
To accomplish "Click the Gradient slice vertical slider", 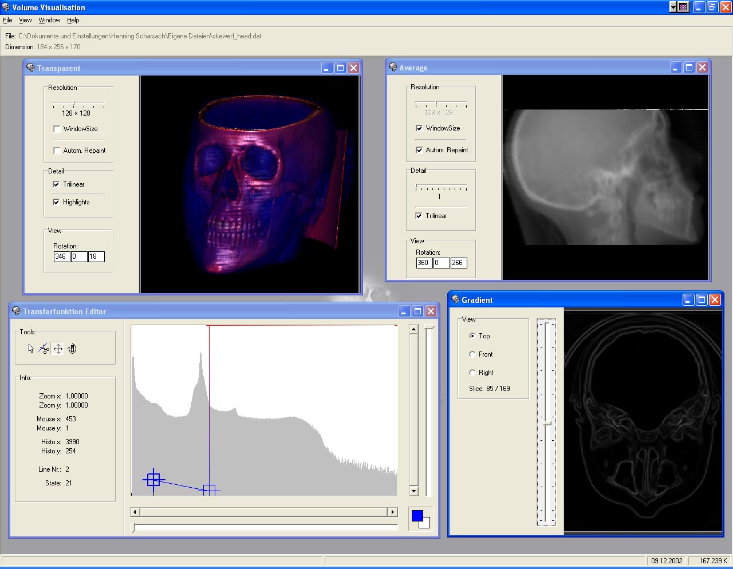I will 547,423.
